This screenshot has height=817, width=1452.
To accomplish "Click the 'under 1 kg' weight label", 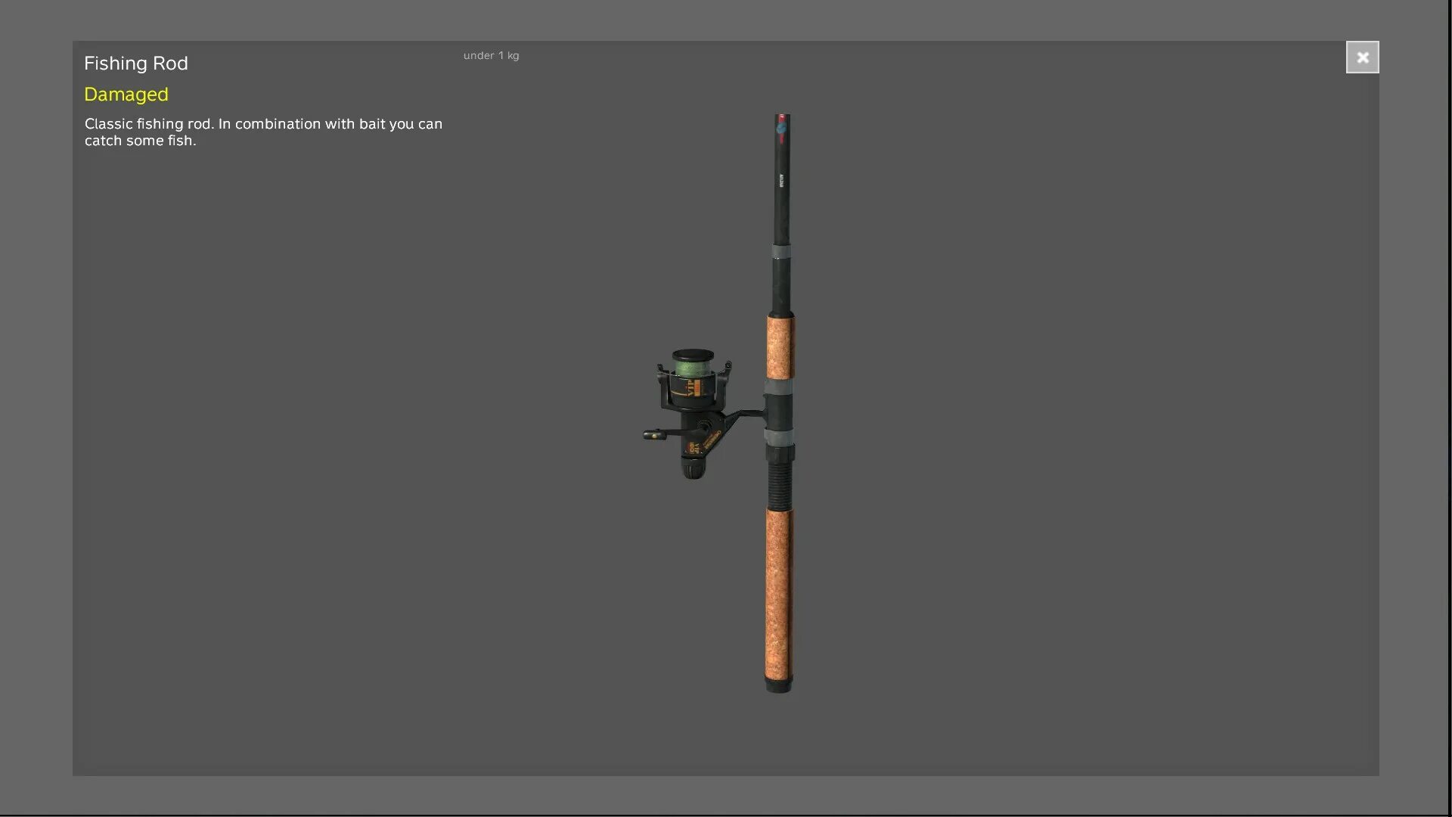I will (x=491, y=55).
